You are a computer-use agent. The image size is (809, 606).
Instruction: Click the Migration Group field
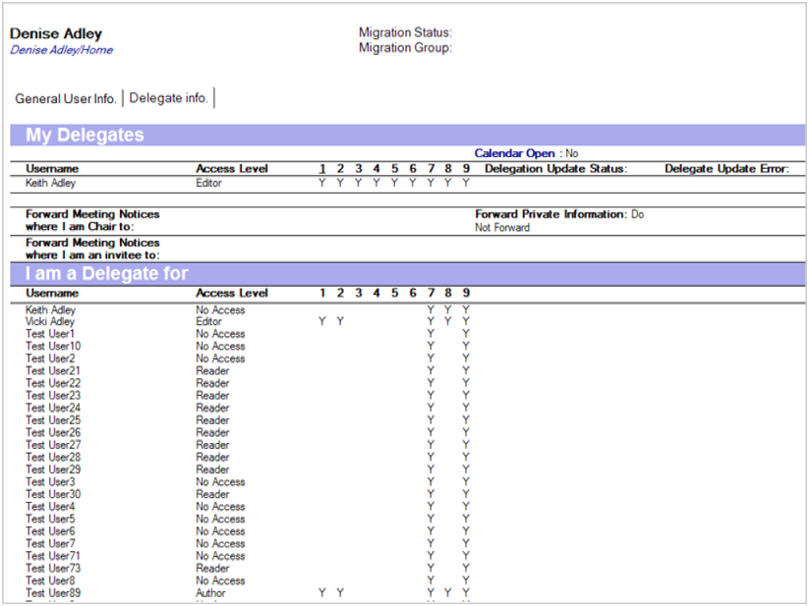(405, 47)
